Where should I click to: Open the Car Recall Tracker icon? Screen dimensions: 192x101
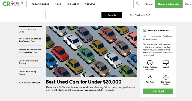pos(166,77)
